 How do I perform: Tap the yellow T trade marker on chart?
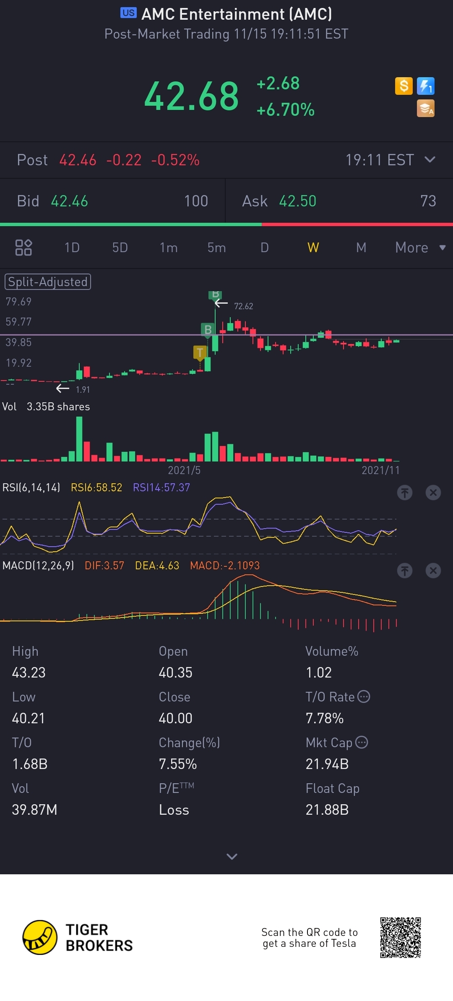[200, 353]
